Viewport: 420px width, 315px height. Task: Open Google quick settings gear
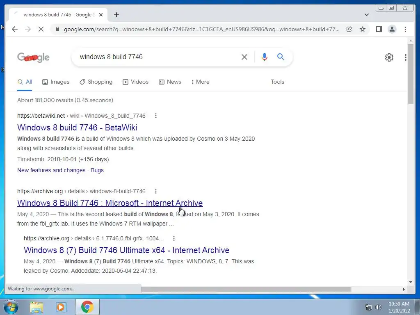tap(389, 57)
